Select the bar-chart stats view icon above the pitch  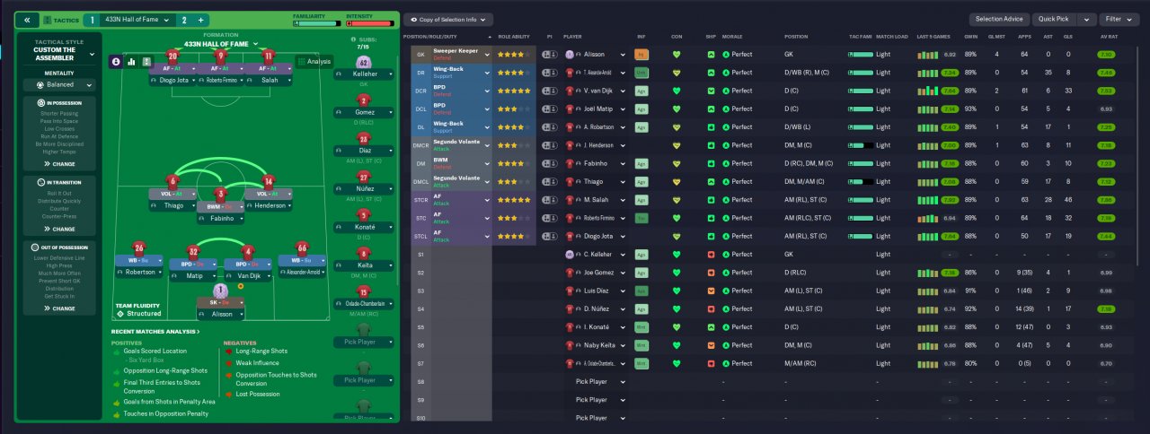[131, 62]
